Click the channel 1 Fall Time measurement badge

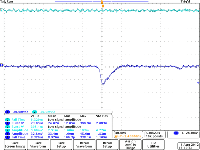pos(7,137)
